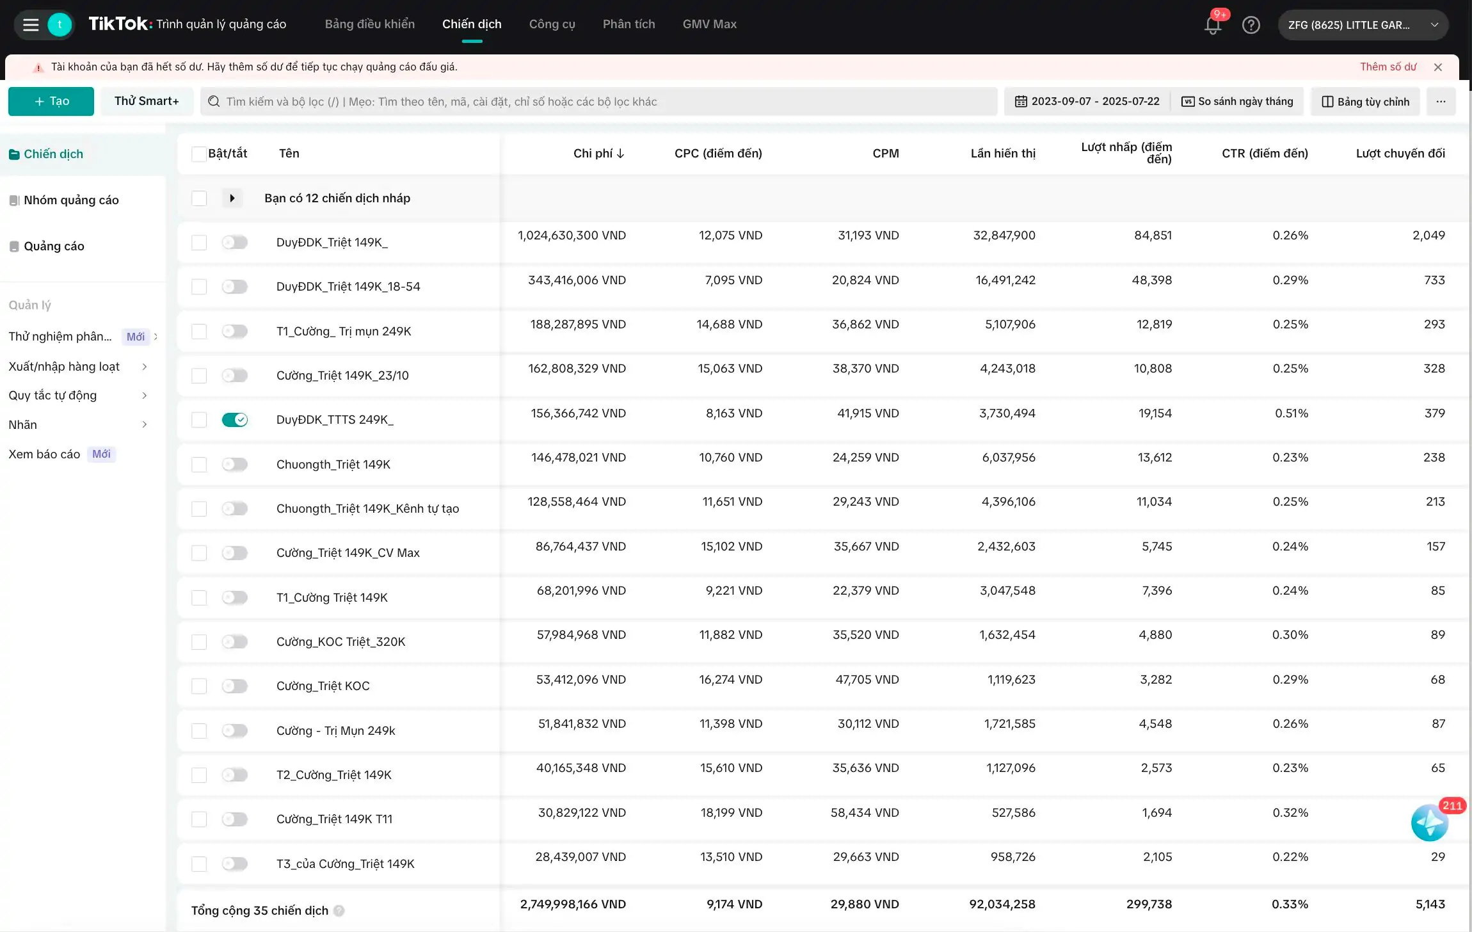Open the ZFG (8625) account dropdown

point(1363,25)
